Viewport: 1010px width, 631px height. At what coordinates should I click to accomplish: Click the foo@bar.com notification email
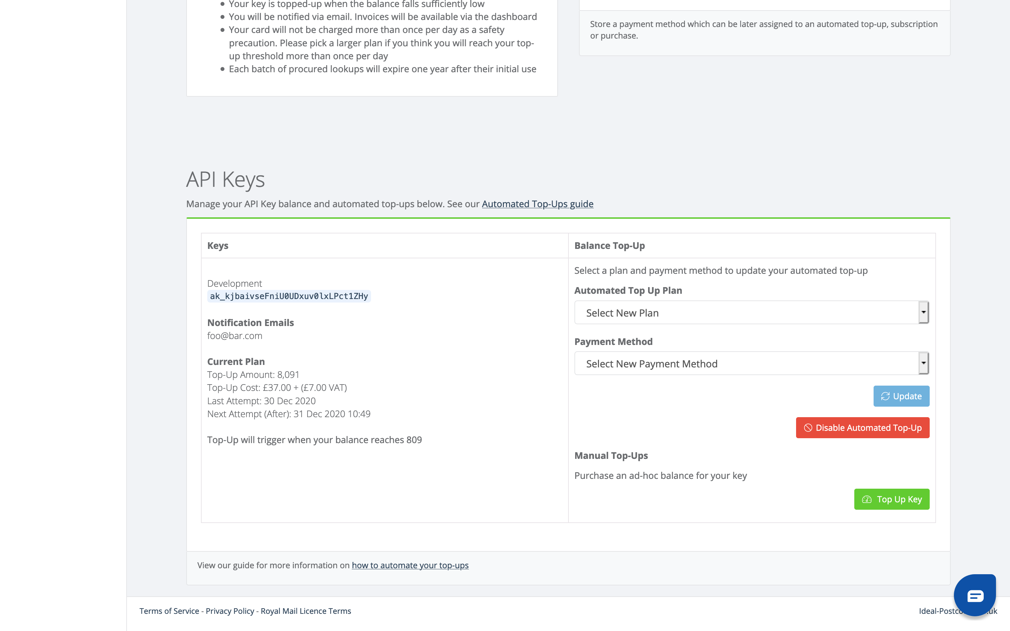click(235, 336)
